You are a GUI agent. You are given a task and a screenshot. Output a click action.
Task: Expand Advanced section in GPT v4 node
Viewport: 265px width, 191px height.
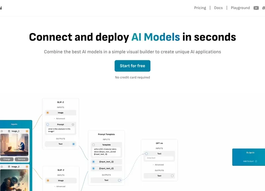coord(158,165)
